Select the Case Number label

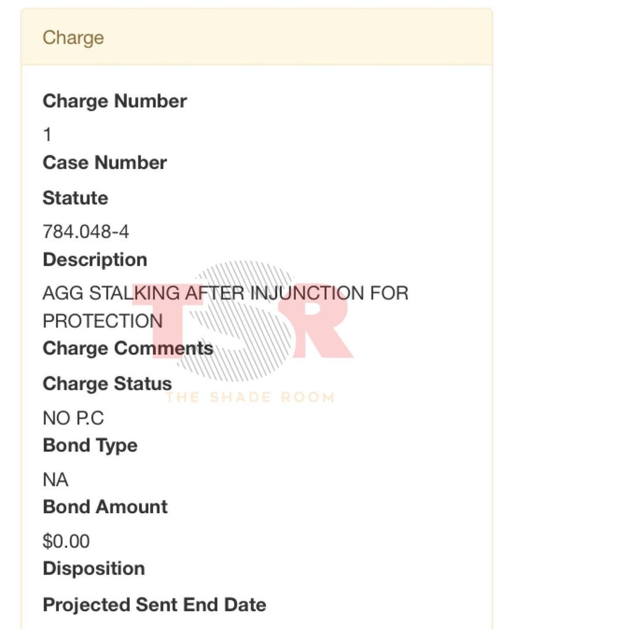click(105, 162)
